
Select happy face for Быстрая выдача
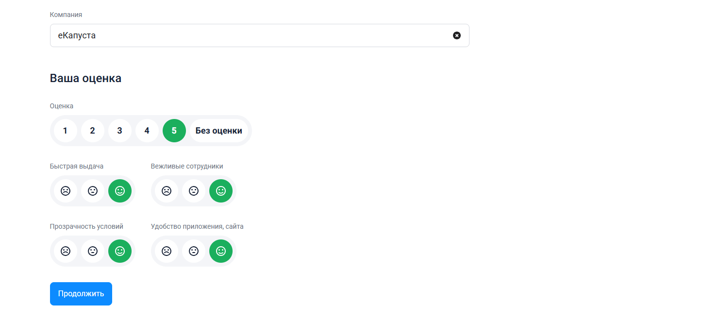pyautogui.click(x=120, y=191)
